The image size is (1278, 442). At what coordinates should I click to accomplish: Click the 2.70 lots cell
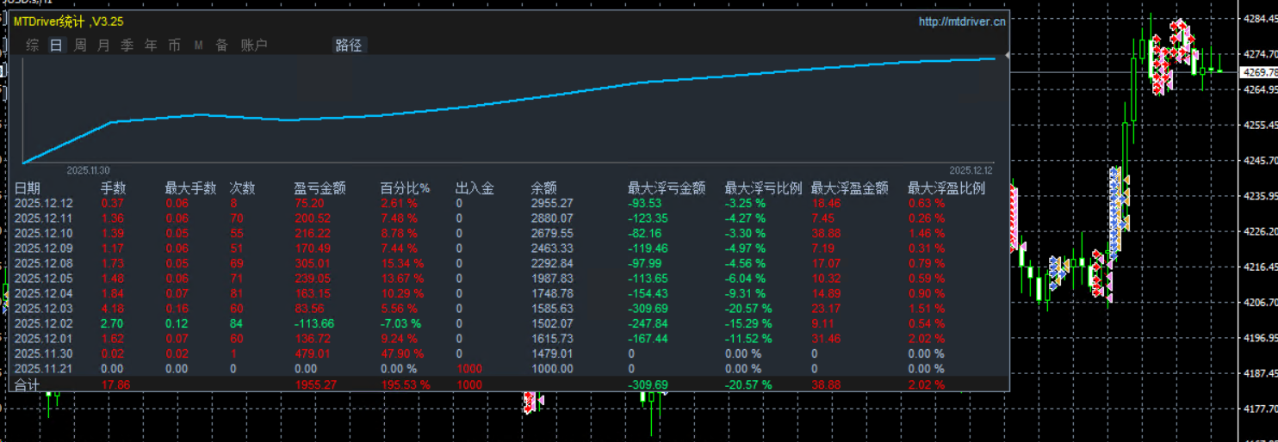coord(113,323)
